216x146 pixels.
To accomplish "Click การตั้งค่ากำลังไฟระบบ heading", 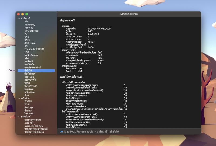I will coord(71,77).
